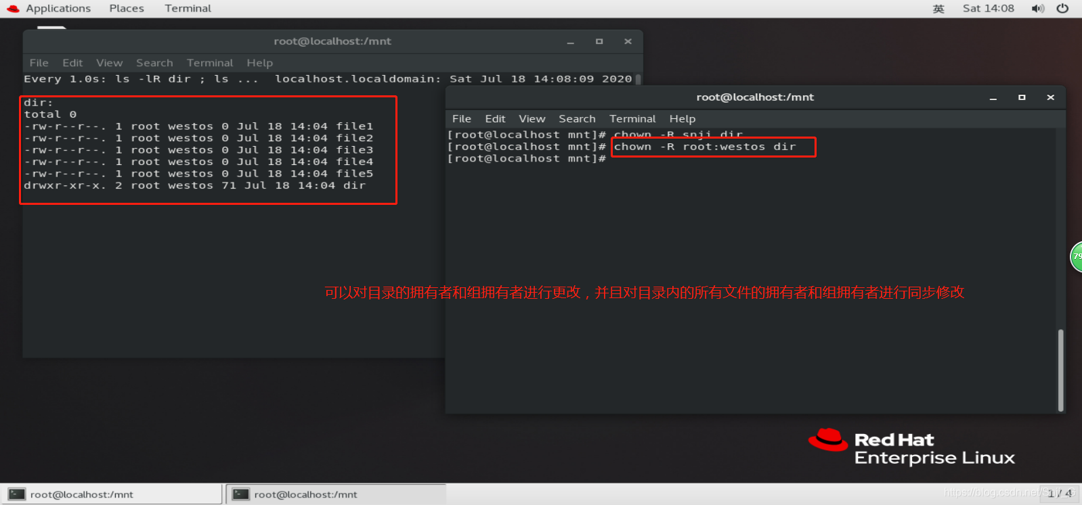
Task: Open View menu in back terminal window
Action: point(109,63)
